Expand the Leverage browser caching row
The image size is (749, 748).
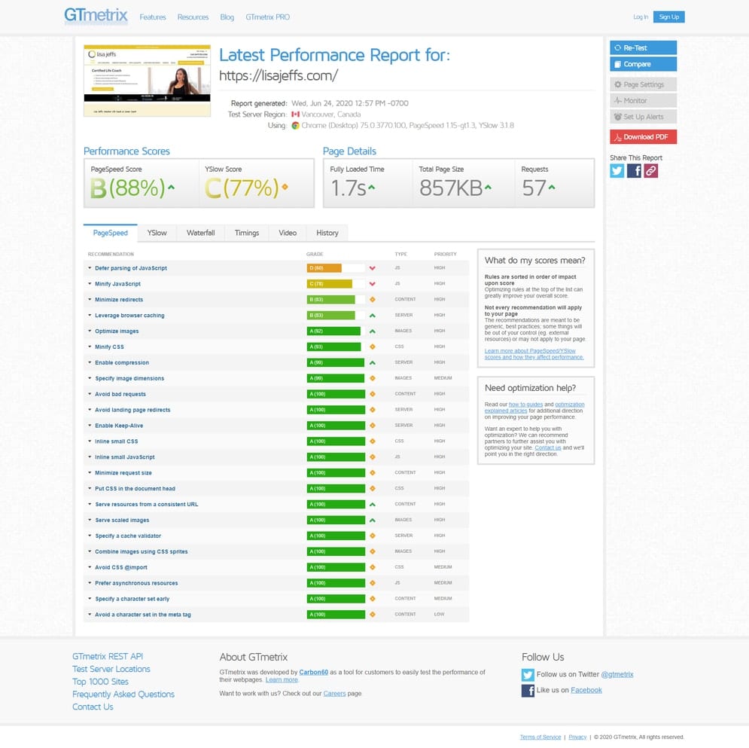pos(129,316)
